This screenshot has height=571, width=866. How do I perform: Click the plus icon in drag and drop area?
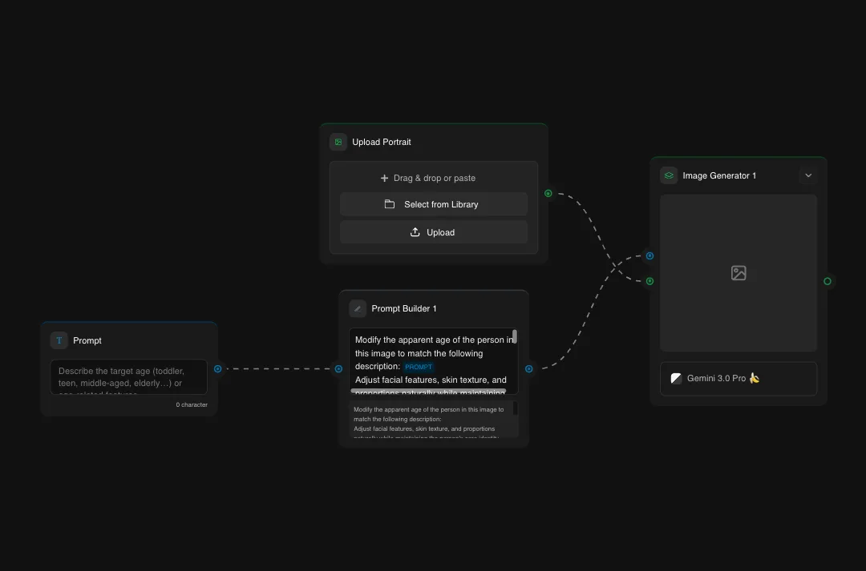(x=389, y=177)
